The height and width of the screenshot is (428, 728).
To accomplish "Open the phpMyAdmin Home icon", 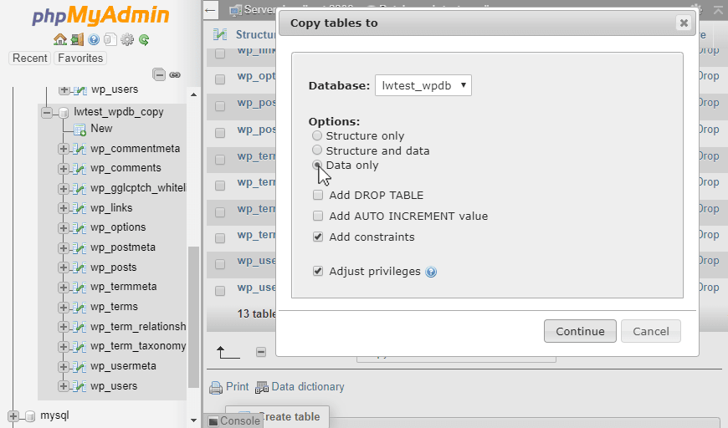I will (x=60, y=39).
